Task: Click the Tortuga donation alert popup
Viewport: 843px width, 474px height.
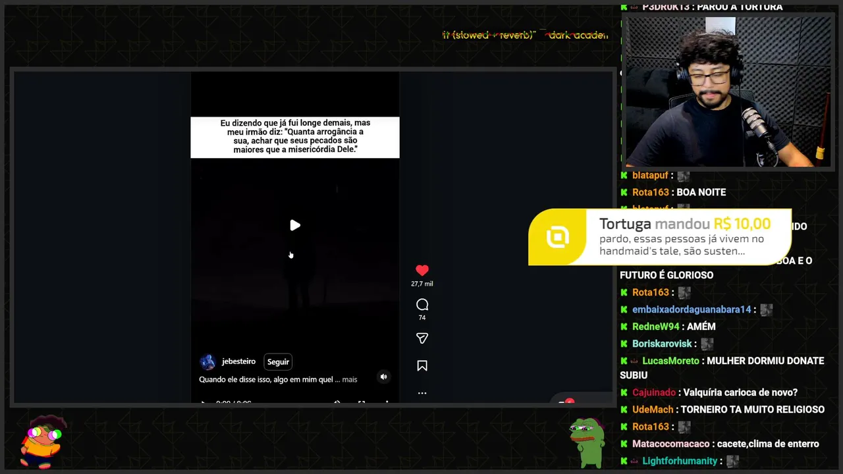Action: coord(660,237)
